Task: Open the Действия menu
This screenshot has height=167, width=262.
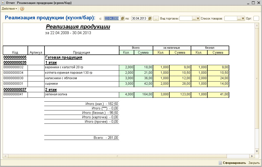Action: [x=9, y=9]
